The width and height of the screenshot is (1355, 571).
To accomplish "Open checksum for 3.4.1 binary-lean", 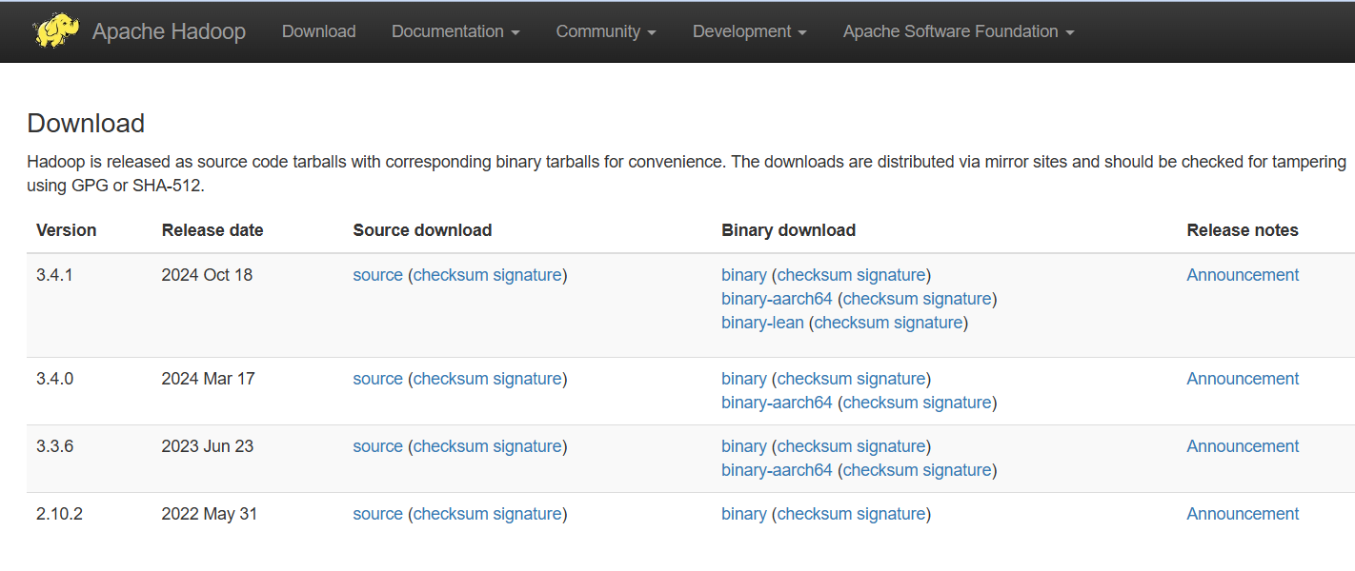I will (852, 323).
